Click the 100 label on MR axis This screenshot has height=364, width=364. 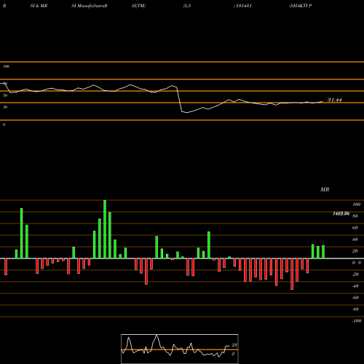(356, 205)
